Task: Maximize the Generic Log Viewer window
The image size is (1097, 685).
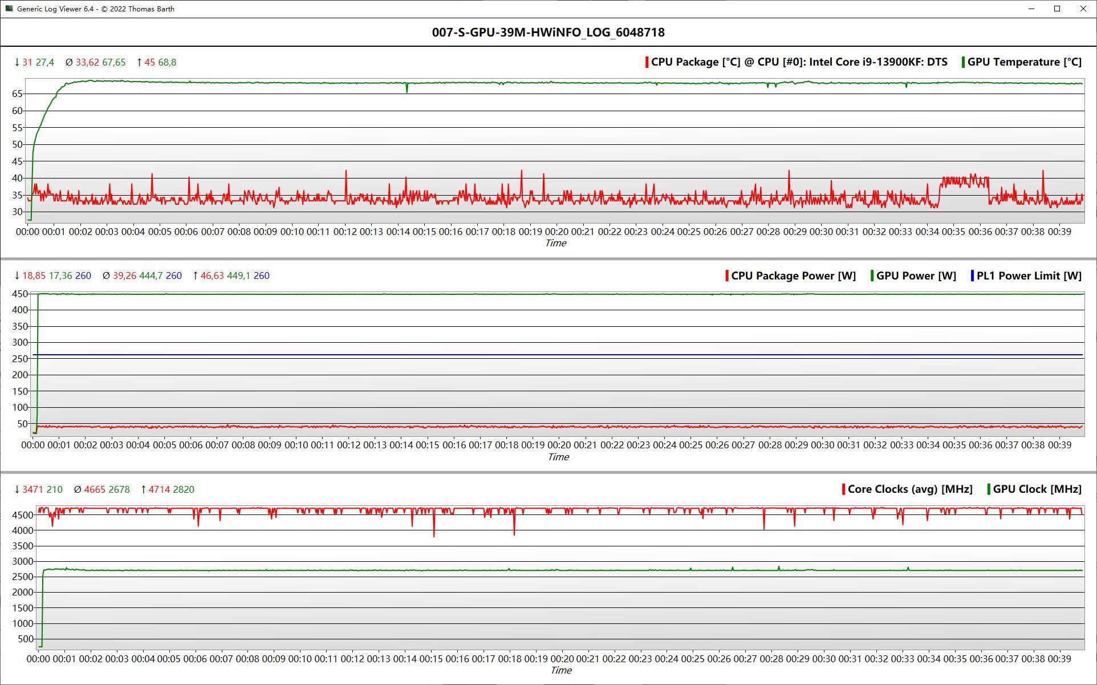Action: [1057, 9]
